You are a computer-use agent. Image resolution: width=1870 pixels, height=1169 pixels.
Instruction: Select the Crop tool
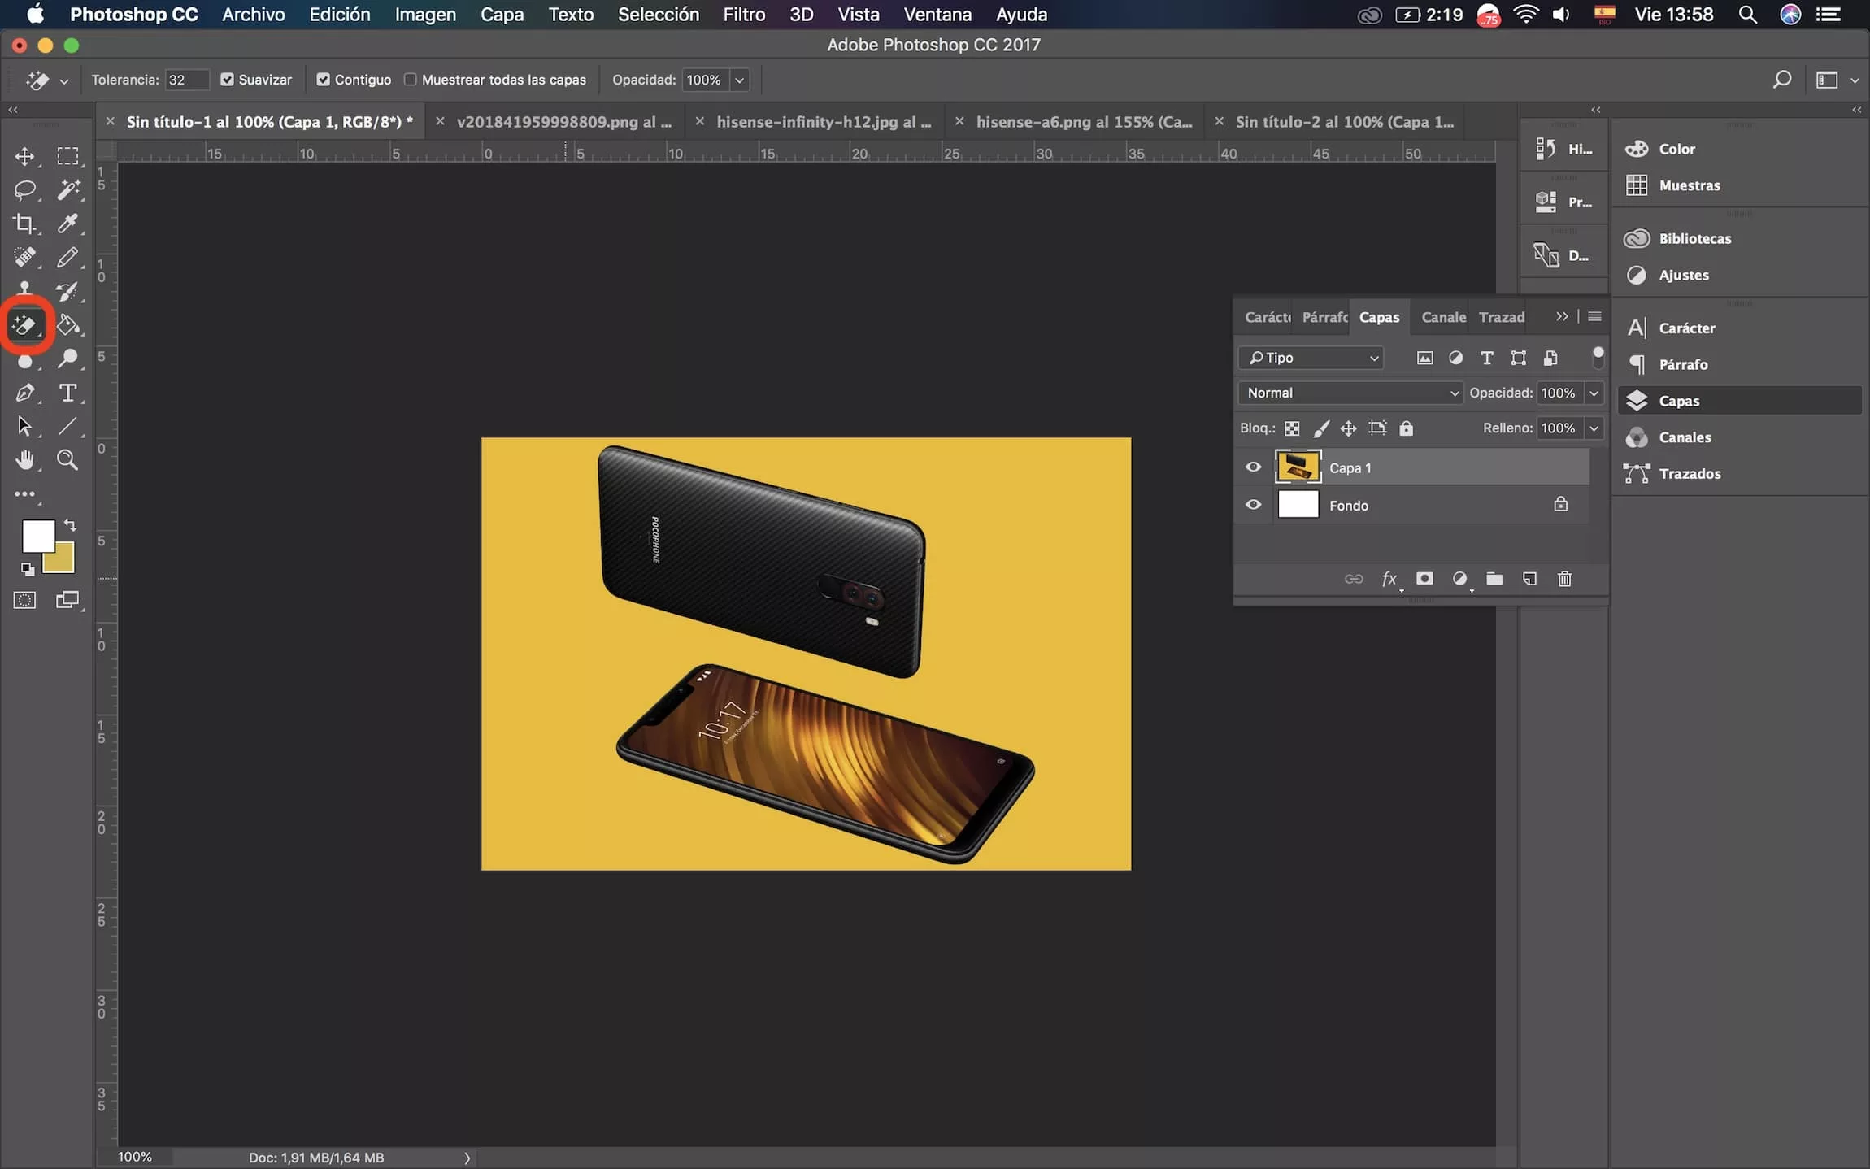pyautogui.click(x=24, y=224)
